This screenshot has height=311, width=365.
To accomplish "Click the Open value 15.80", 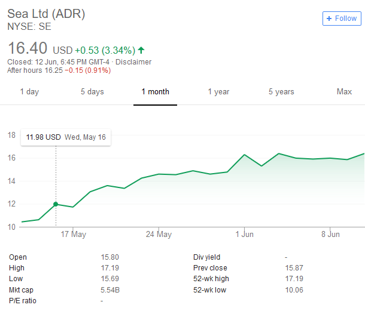I will (x=110, y=257).
